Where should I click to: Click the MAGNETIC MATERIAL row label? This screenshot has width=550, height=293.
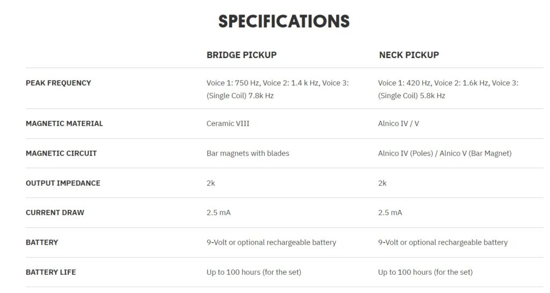point(64,123)
